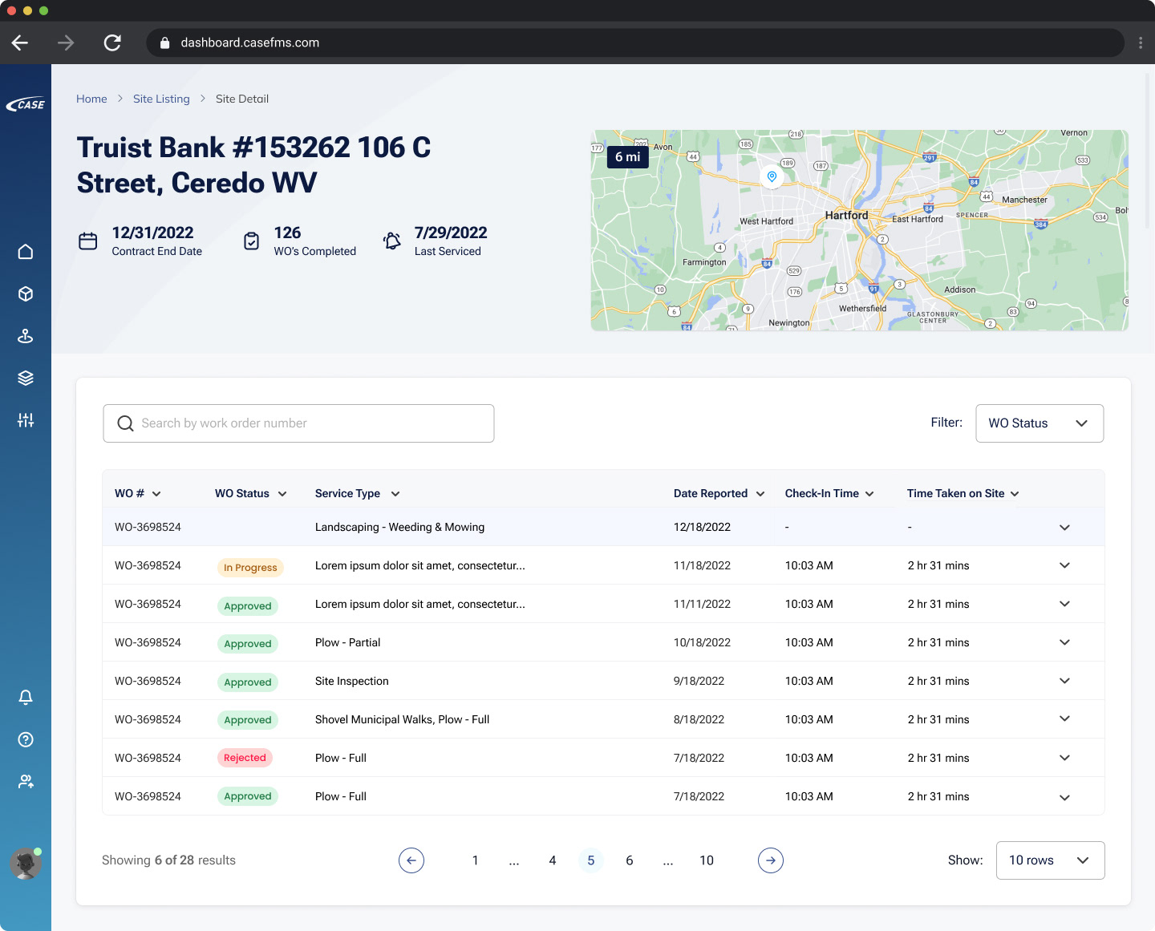Expand the In Progress row dated 11/18/2022
1155x931 pixels.
pyautogui.click(x=1064, y=565)
